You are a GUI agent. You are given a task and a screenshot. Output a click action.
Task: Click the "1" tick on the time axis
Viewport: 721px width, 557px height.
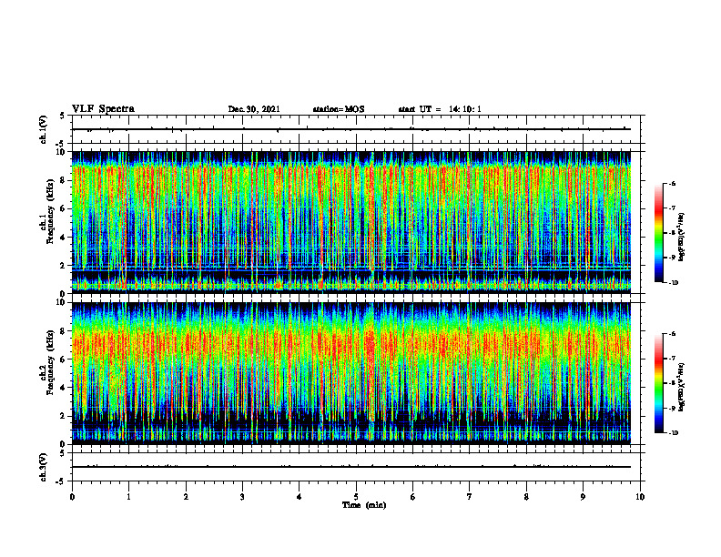(128, 497)
